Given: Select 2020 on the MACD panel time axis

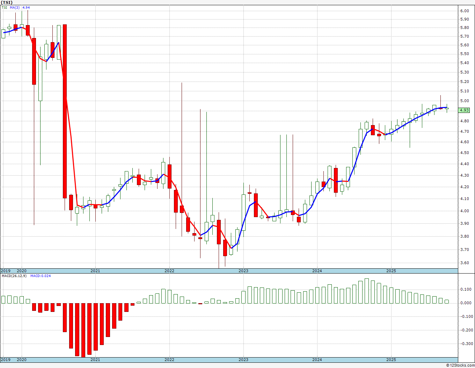Looking at the screenshot, I should (22, 360).
